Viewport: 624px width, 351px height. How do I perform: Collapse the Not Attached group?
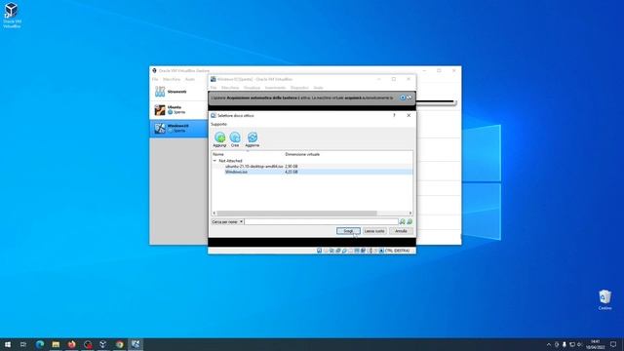(214, 161)
